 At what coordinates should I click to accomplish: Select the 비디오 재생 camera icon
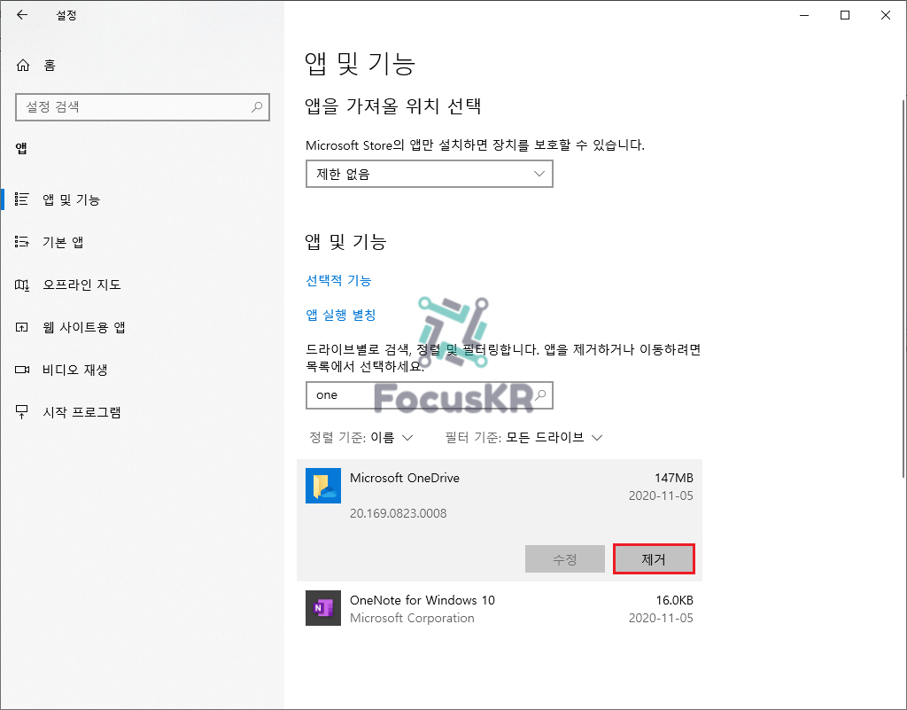pyautogui.click(x=22, y=370)
